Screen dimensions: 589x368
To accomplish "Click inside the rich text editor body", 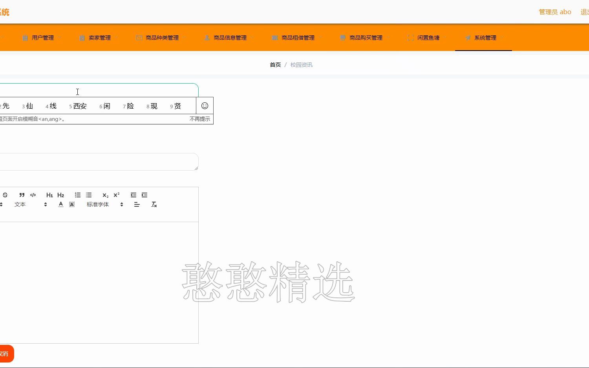I will pos(99,282).
